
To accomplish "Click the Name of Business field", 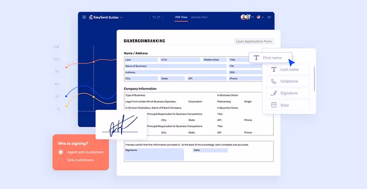I will click(175, 66).
